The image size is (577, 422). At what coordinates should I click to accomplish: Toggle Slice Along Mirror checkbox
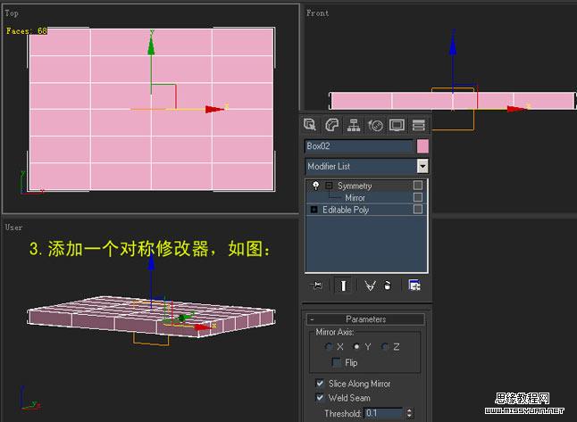(x=320, y=384)
